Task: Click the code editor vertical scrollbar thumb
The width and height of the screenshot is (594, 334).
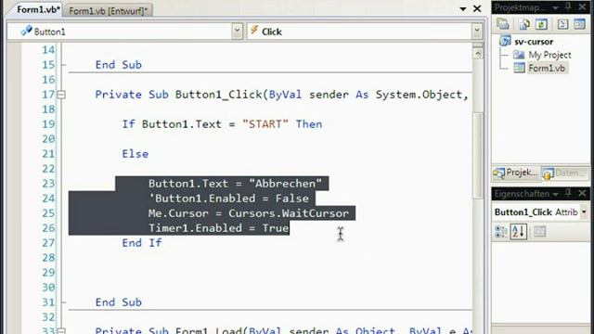Action: click(x=478, y=155)
